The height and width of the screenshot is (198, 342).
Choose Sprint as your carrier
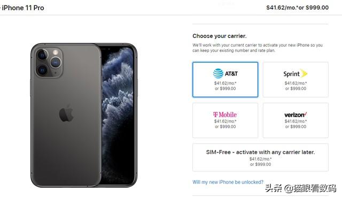point(296,80)
